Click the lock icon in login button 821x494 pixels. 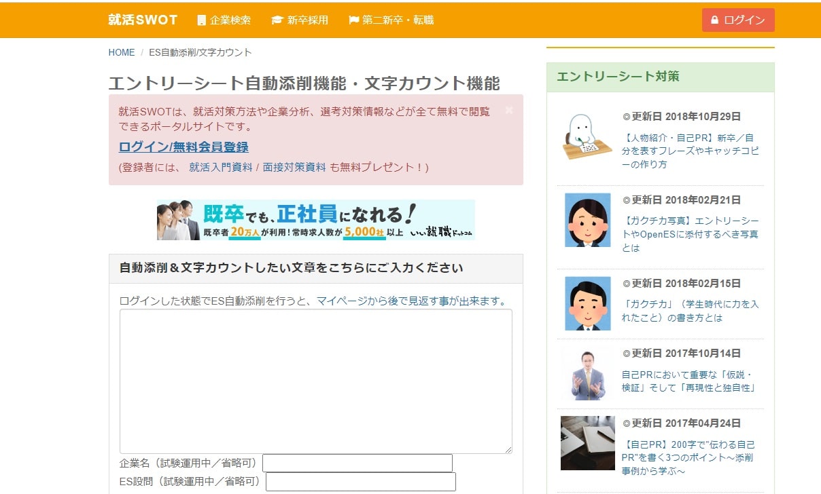714,20
